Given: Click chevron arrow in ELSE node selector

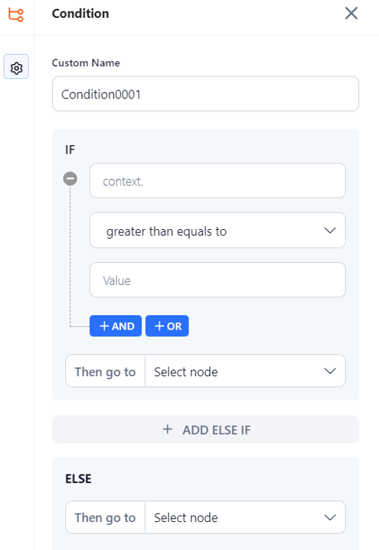Looking at the screenshot, I should click(x=330, y=518).
